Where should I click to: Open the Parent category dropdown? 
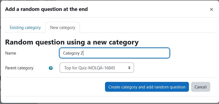click(x=97, y=68)
